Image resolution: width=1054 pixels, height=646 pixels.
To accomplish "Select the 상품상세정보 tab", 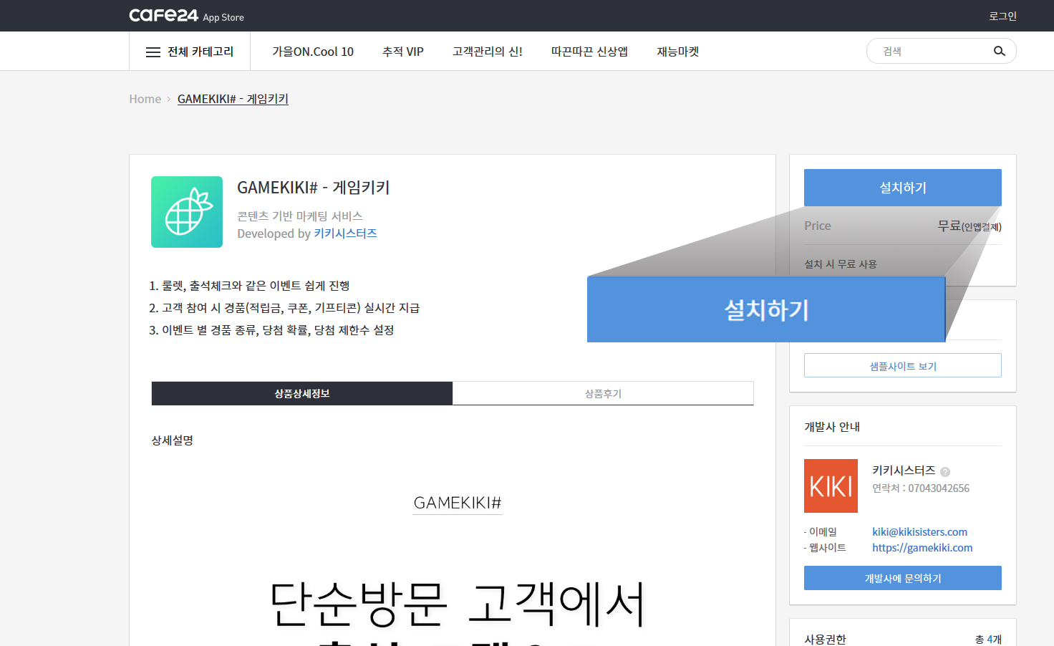I will pyautogui.click(x=301, y=393).
